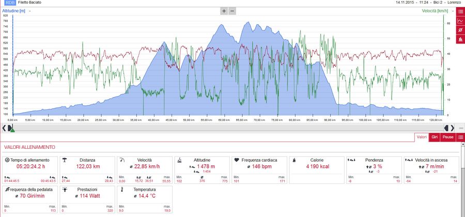Click the speedometer icon in Velocità card
Image resolution: width=465 pixels, height=217 pixels.
pos(121,160)
